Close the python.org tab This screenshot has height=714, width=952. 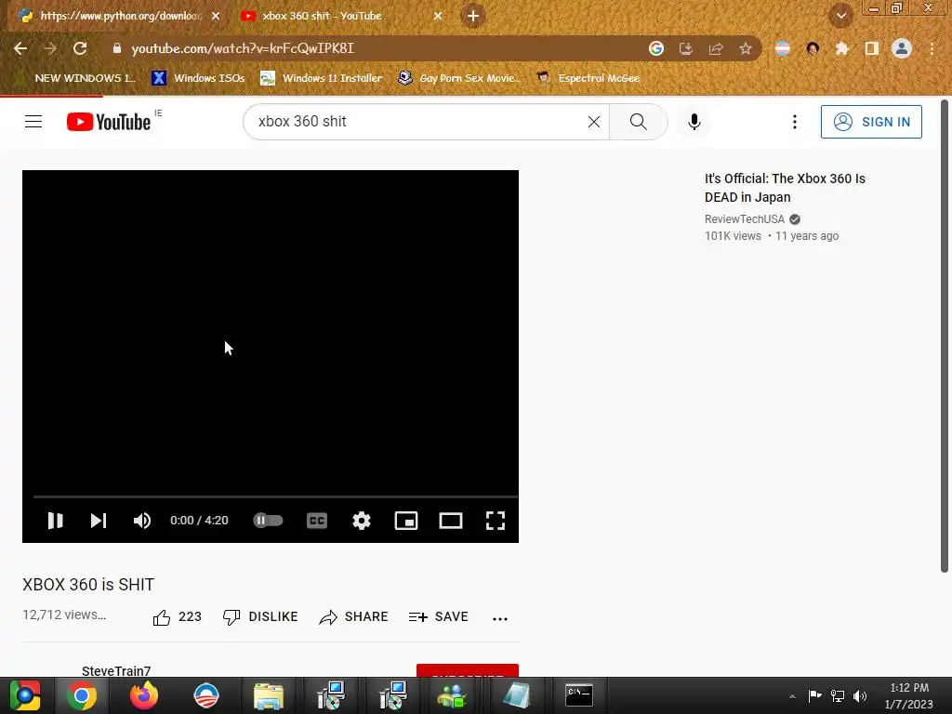[x=216, y=16]
